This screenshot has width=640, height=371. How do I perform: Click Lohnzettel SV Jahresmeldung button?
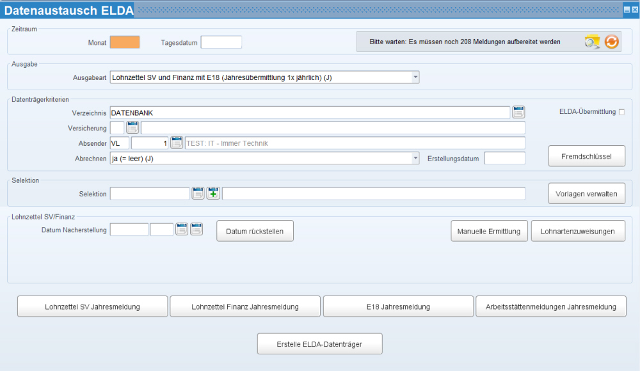click(92, 306)
